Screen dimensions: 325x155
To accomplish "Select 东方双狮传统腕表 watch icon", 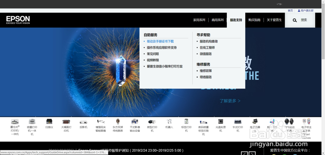I will (118, 122).
